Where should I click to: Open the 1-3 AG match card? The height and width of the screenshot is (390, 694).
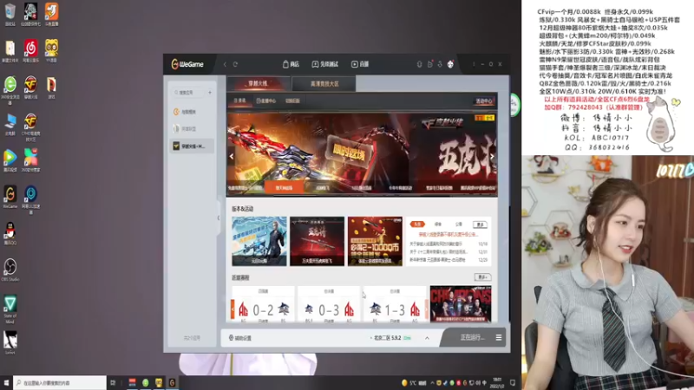click(395, 304)
